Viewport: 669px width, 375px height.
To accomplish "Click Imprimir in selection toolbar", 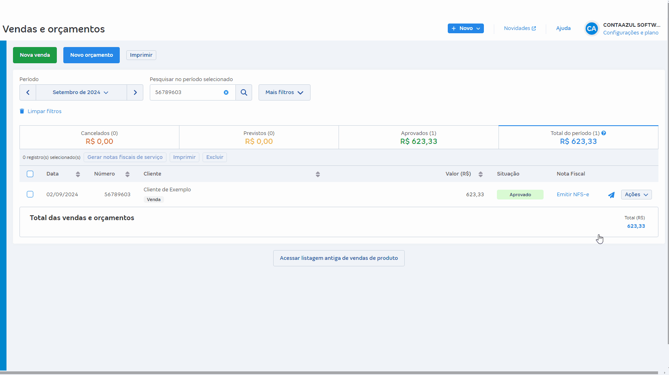I will pyautogui.click(x=184, y=157).
